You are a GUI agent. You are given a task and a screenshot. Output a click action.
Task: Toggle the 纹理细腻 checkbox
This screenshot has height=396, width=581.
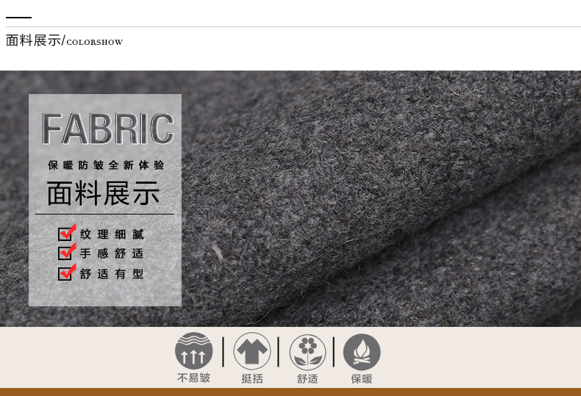(66, 234)
